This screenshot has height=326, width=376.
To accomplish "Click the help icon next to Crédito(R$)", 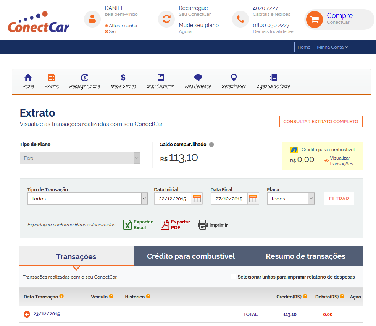I will click(305, 296).
